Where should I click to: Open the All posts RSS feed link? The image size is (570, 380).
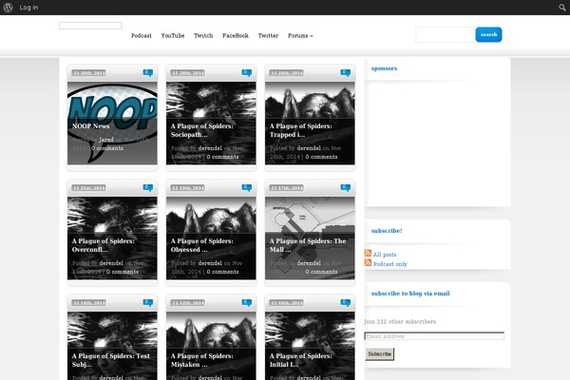coord(385,255)
